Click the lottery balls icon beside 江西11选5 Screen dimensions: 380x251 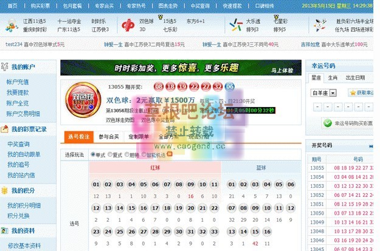[x=12, y=26]
